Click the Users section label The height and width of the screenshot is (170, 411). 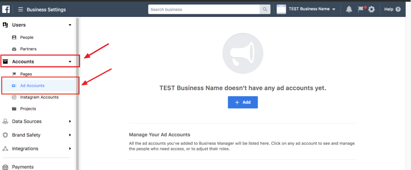pos(19,25)
